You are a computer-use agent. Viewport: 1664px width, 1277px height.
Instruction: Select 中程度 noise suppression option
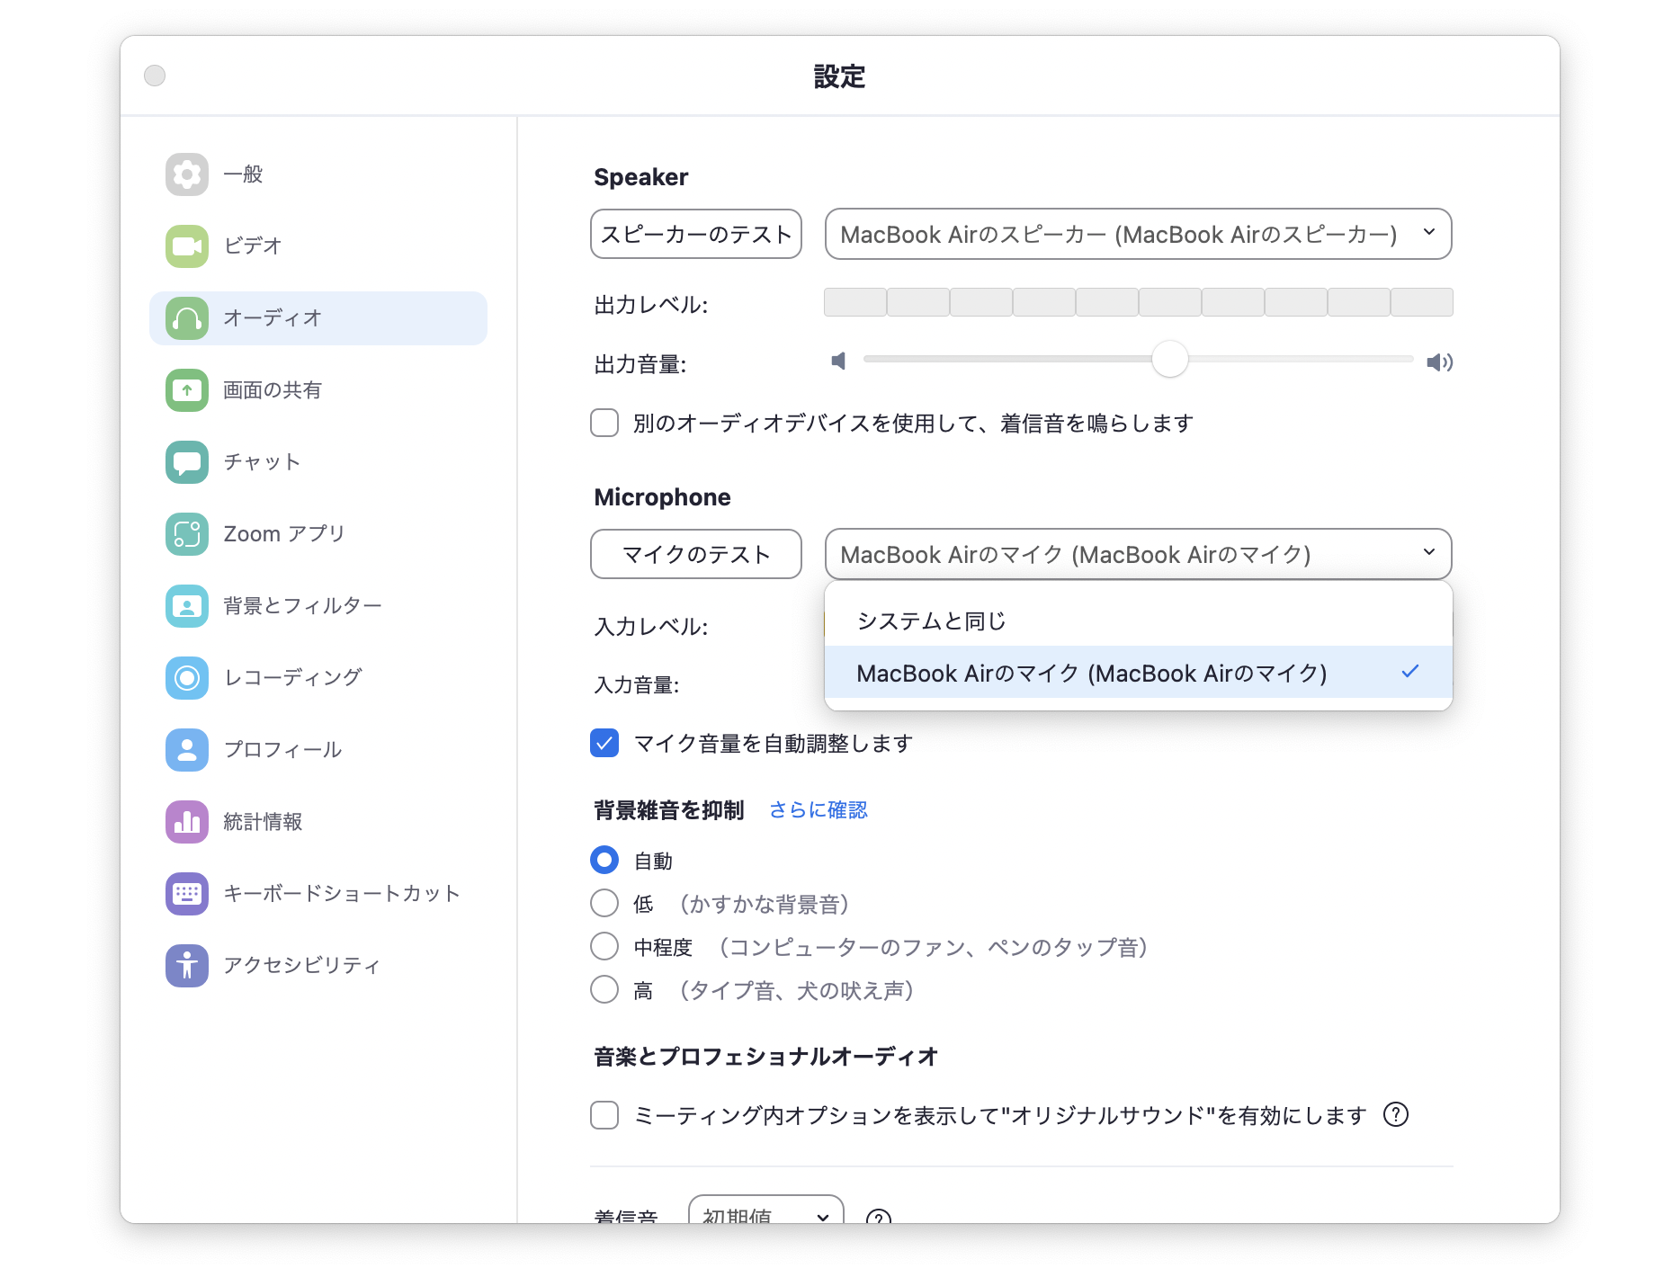coord(604,946)
